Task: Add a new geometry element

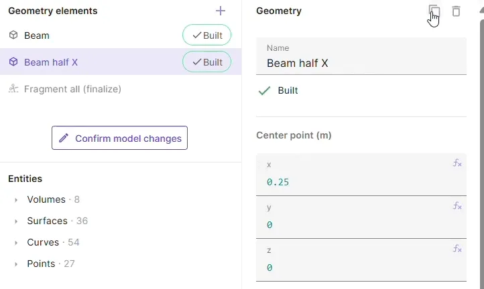Action: coord(221,11)
